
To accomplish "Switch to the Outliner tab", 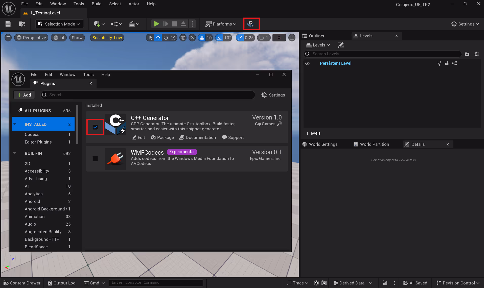I will point(313,36).
